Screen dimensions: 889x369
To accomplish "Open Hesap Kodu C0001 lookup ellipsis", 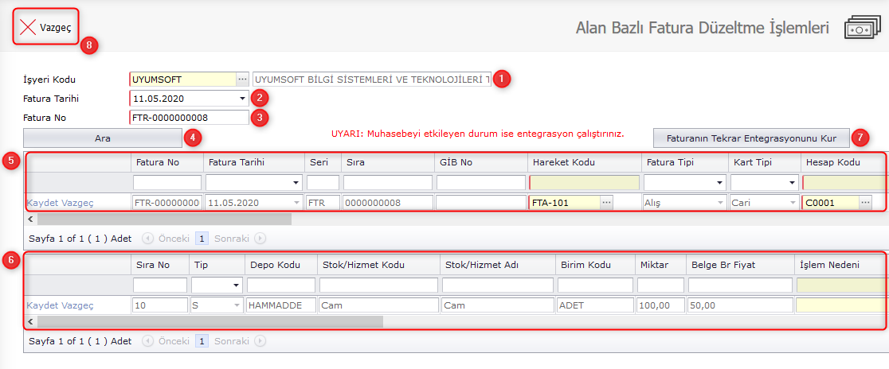I will click(865, 203).
